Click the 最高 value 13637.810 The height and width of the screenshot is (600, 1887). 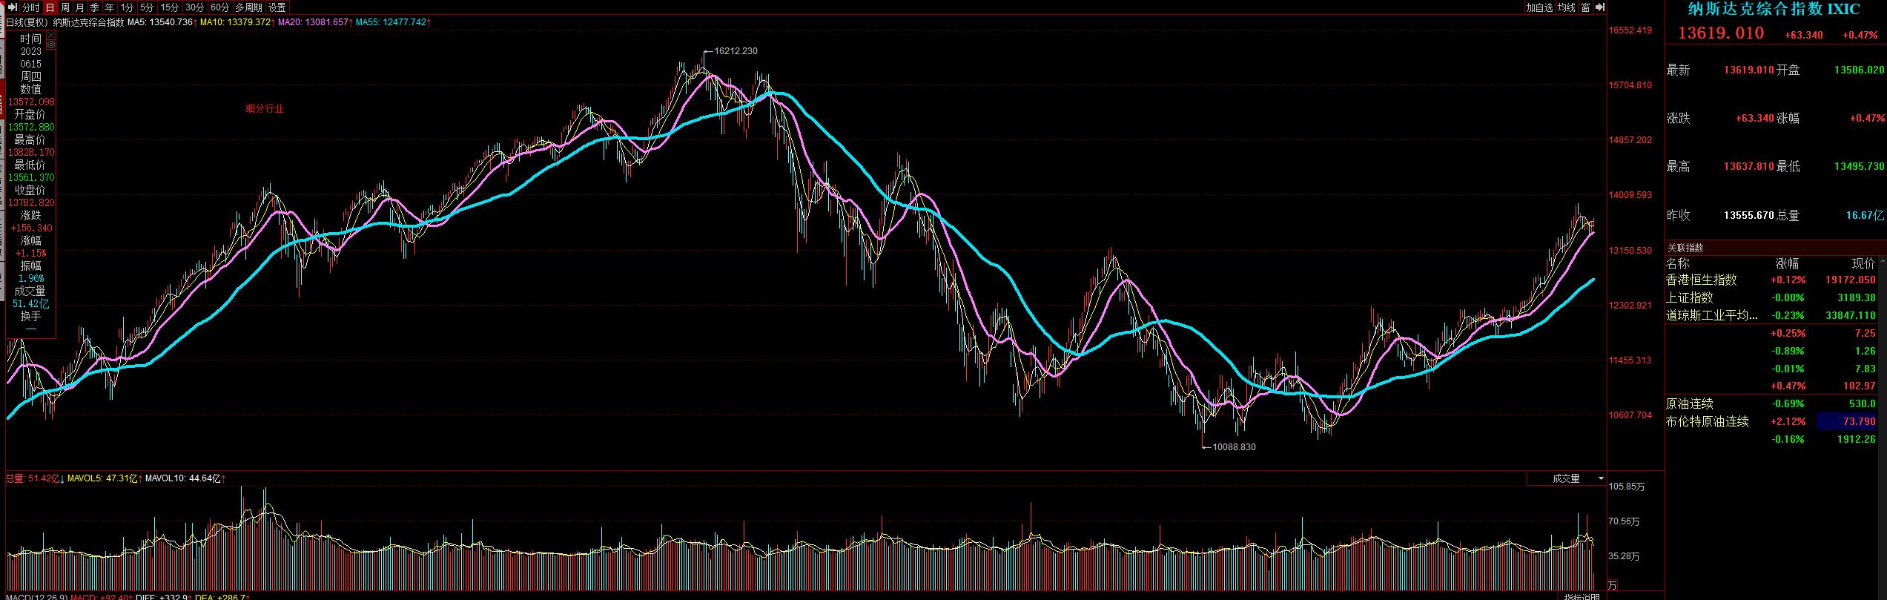1749,167
